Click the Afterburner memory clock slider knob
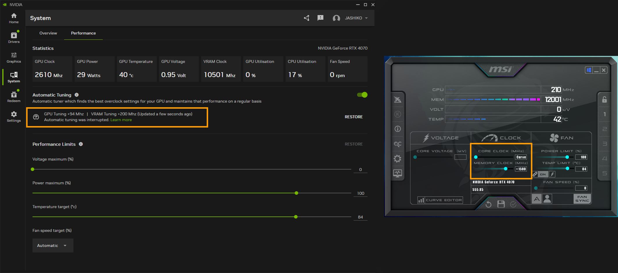 506,169
